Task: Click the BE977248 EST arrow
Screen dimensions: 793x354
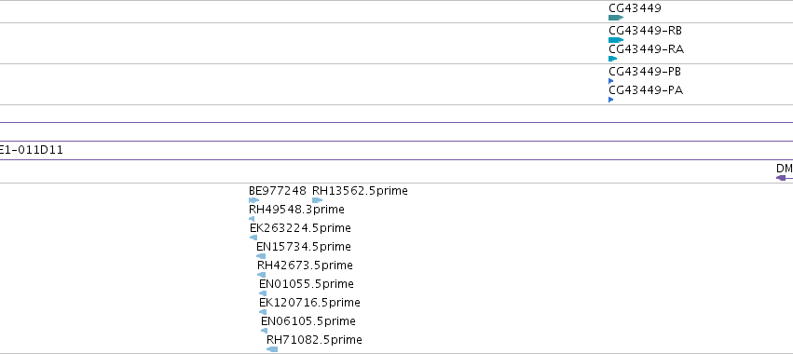Action: pyautogui.click(x=253, y=200)
